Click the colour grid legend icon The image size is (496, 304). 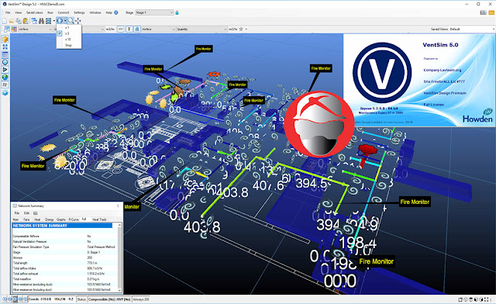pyautogui.click(x=14, y=29)
